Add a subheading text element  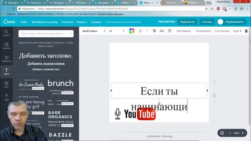(x=46, y=63)
